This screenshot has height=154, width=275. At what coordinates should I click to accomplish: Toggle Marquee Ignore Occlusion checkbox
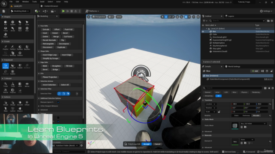pos(58,102)
